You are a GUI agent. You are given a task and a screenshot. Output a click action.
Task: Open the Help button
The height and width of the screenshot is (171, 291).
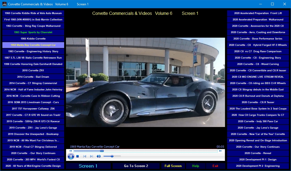[196, 166]
